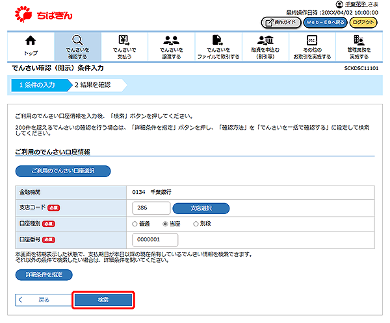Expand 詳細条件を指定 options
The height and width of the screenshot is (323, 390).
tap(44, 274)
